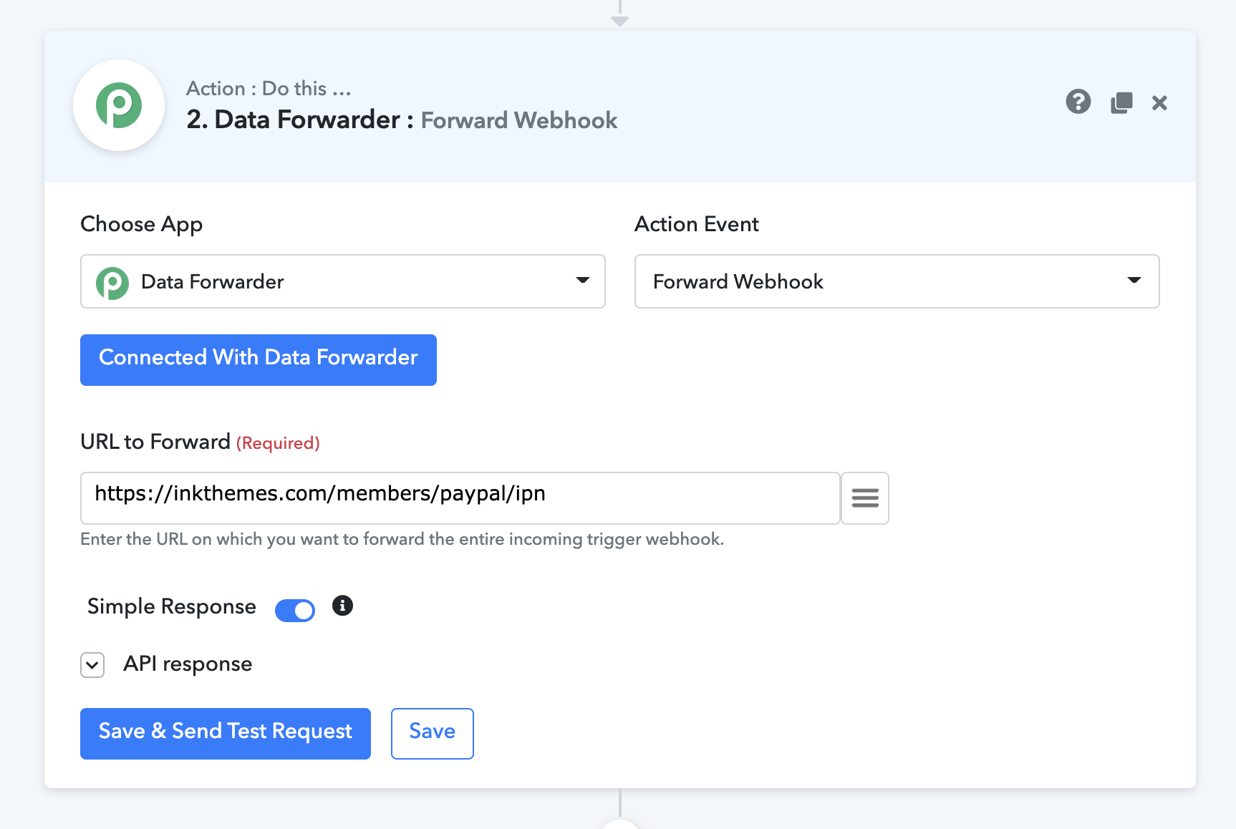Duplicate this action step using copy icon

(x=1121, y=102)
